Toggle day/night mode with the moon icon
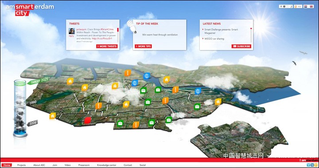 pyautogui.click(x=291, y=7)
